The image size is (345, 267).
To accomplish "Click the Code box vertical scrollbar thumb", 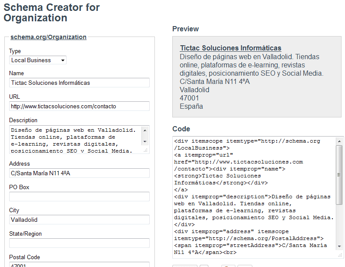I will [339, 175].
